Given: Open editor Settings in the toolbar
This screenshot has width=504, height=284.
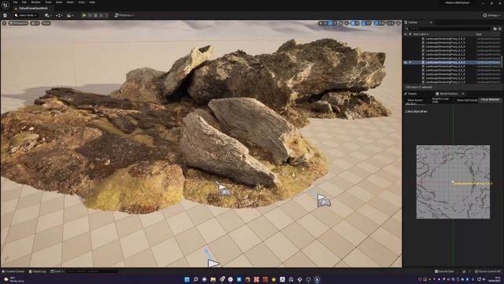Looking at the screenshot, I should pyautogui.click(x=491, y=15).
